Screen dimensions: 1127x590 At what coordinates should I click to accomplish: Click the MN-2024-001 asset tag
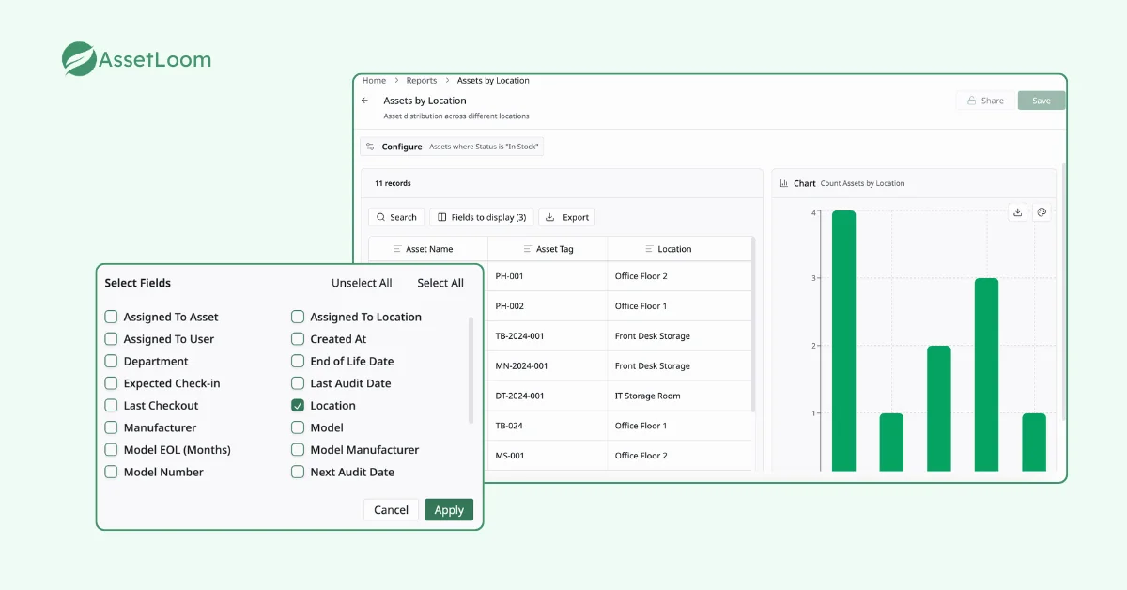(521, 366)
